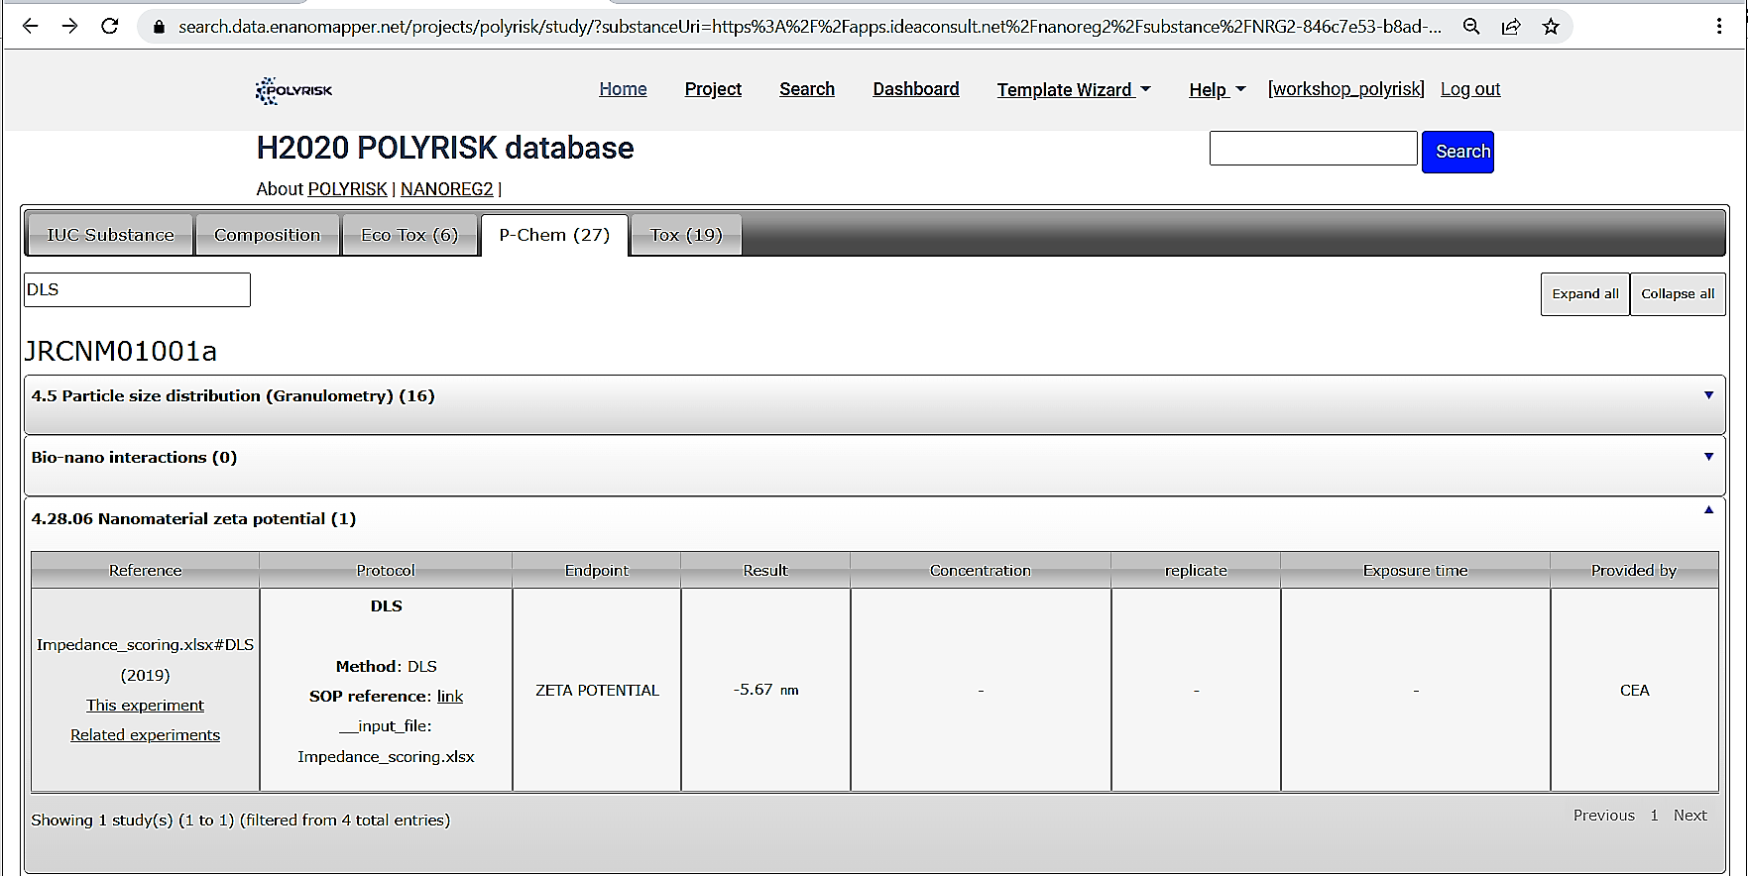The width and height of the screenshot is (1748, 876).
Task: Click the browser forward arrow
Action: tap(69, 27)
